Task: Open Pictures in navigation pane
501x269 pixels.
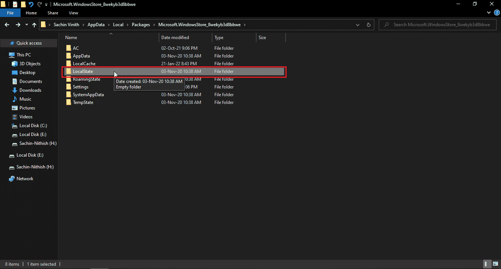Action: [27, 108]
